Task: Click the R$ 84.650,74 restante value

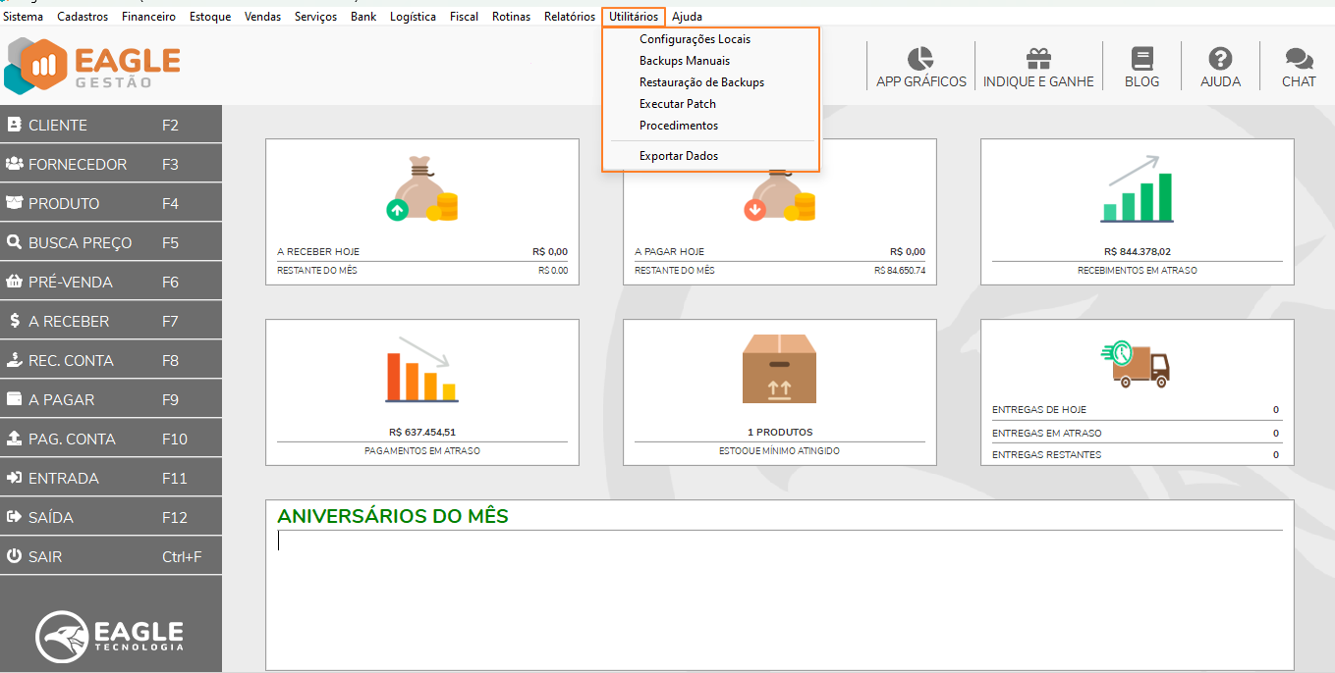Action: point(900,271)
